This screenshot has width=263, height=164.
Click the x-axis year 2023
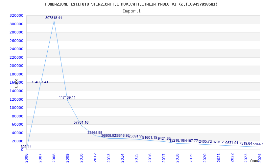(x=246, y=158)
